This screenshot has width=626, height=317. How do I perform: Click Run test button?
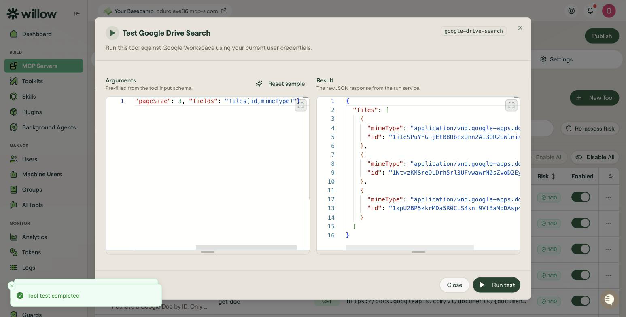497,285
